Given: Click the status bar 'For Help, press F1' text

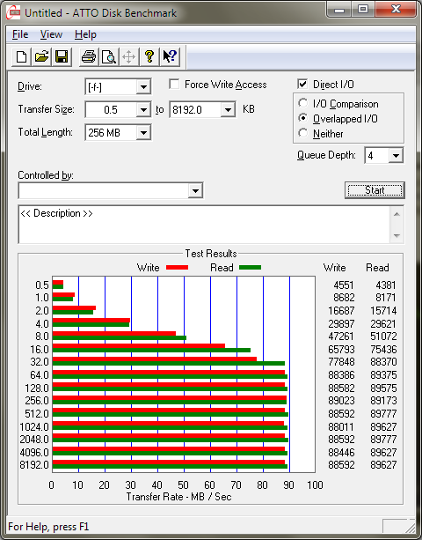Looking at the screenshot, I should [48, 527].
